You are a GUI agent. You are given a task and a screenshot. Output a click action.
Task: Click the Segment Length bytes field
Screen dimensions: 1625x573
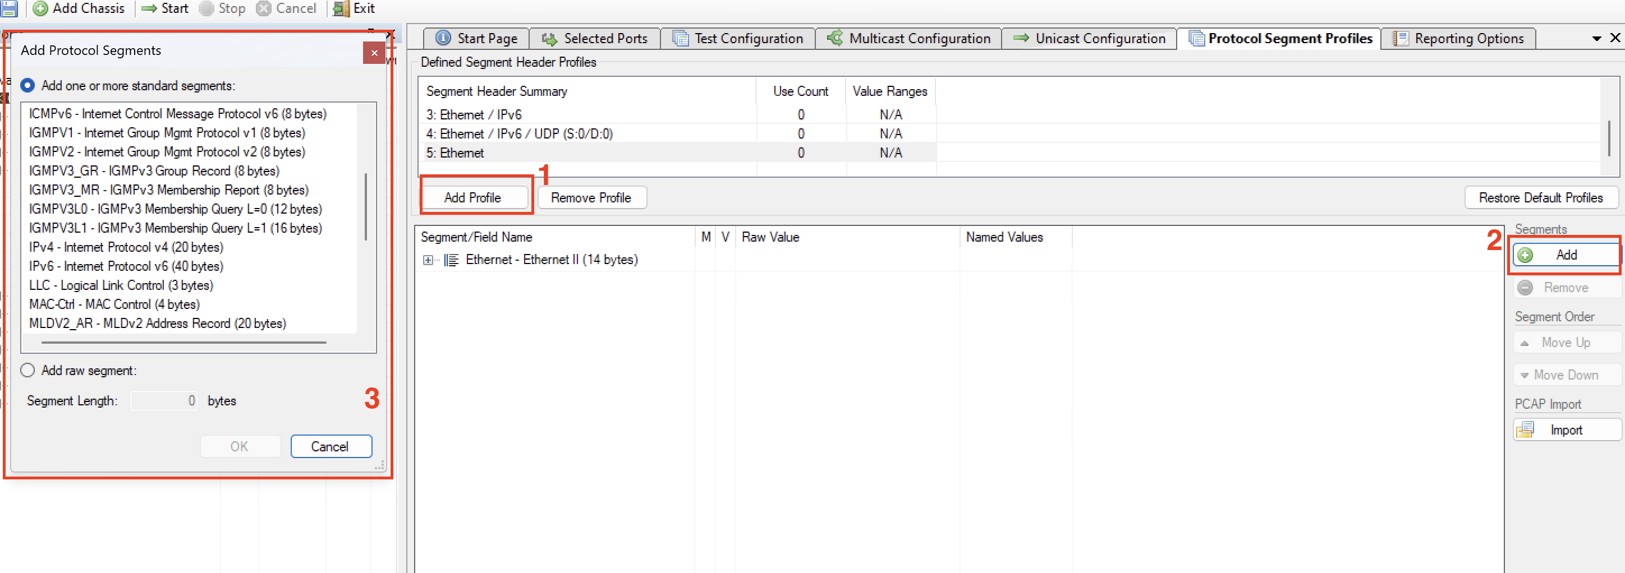(164, 401)
